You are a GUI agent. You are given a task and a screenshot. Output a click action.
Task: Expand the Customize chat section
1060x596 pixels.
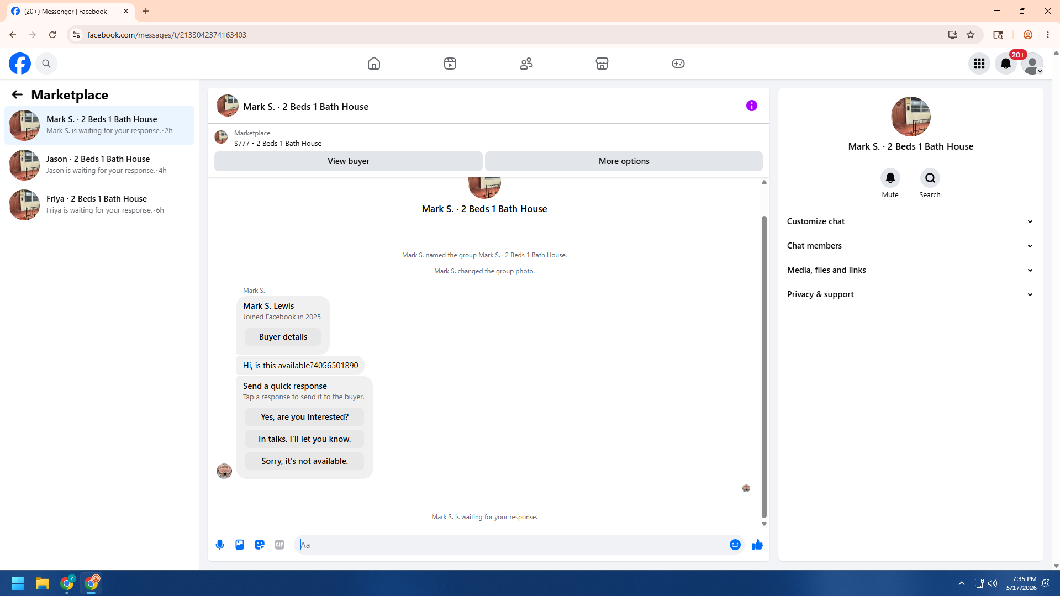(x=911, y=221)
